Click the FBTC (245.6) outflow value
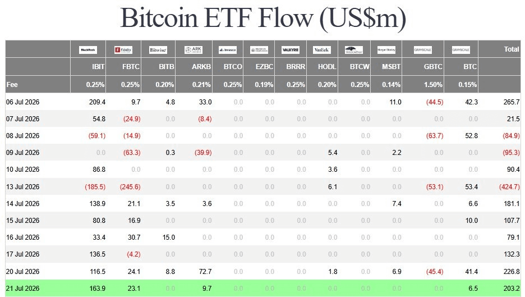 tap(130, 187)
